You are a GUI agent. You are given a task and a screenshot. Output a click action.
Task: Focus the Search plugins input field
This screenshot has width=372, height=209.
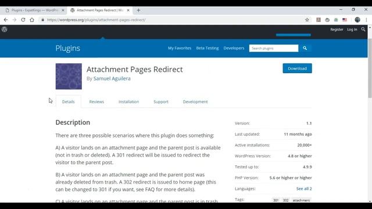pos(274,48)
